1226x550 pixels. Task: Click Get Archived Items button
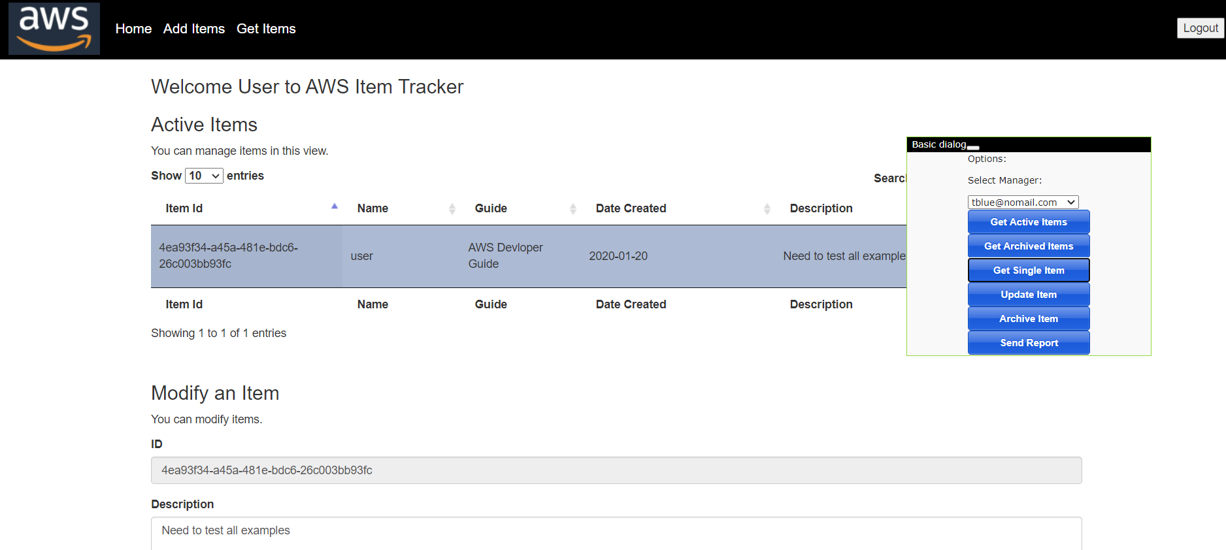pyautogui.click(x=1028, y=246)
